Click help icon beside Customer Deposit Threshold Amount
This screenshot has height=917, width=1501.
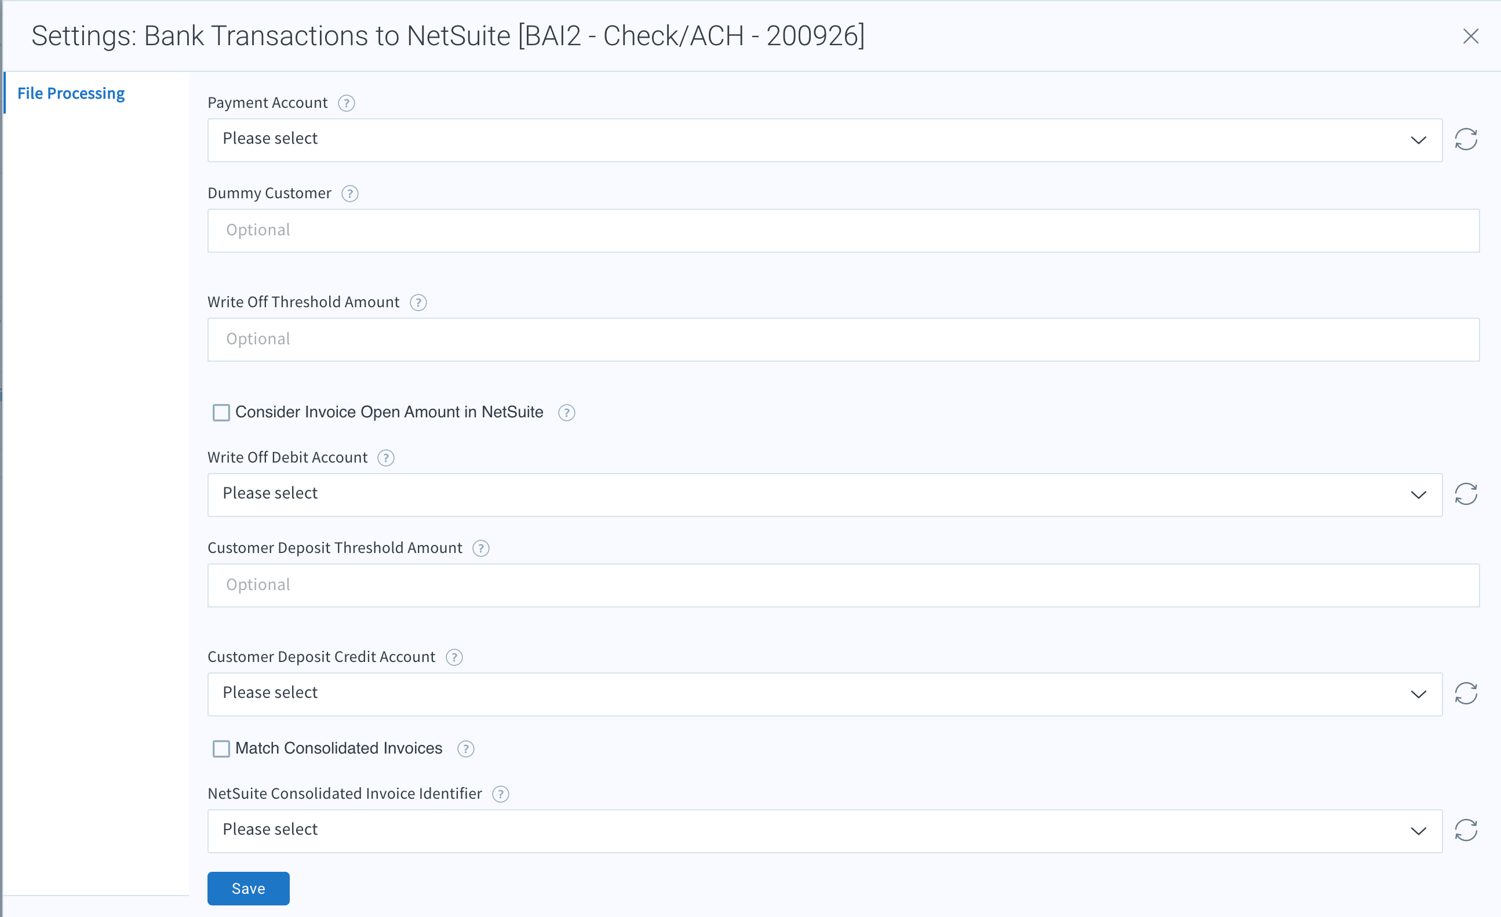480,548
